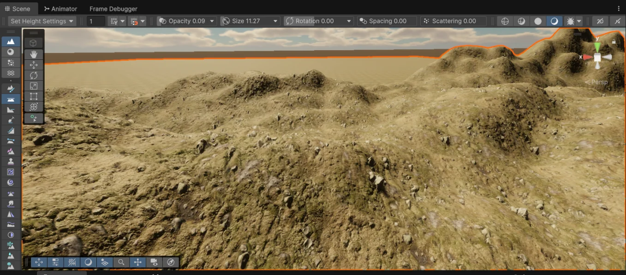The height and width of the screenshot is (275, 626).
Task: Open the debug draw mode dropdown arrow
Action: (579, 21)
